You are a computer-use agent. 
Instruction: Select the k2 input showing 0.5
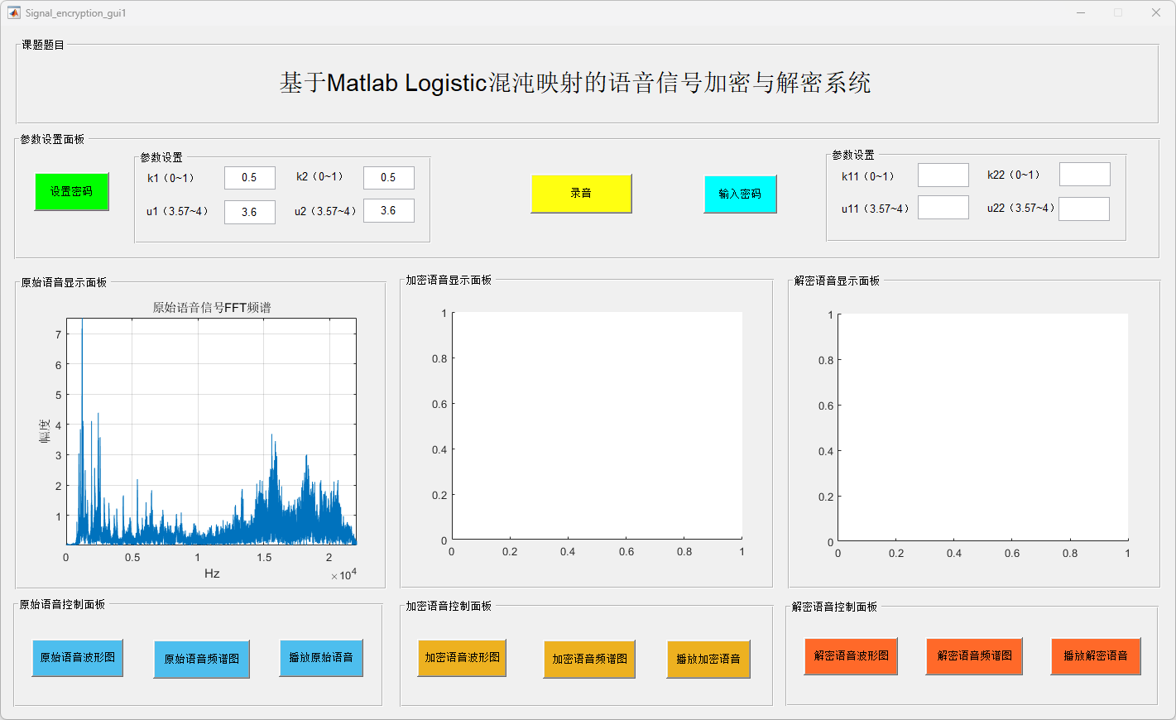[x=388, y=178]
